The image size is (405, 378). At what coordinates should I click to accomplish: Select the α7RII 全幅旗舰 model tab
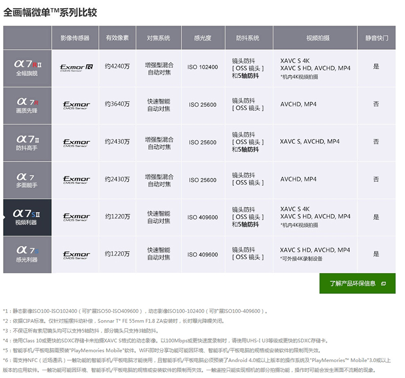[x=27, y=68]
